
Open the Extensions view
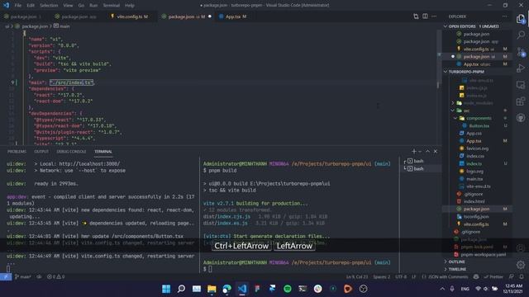[521, 101]
